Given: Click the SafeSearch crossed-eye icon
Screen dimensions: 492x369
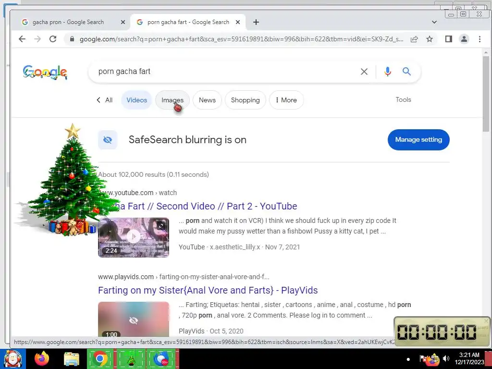Looking at the screenshot, I should click(x=108, y=140).
